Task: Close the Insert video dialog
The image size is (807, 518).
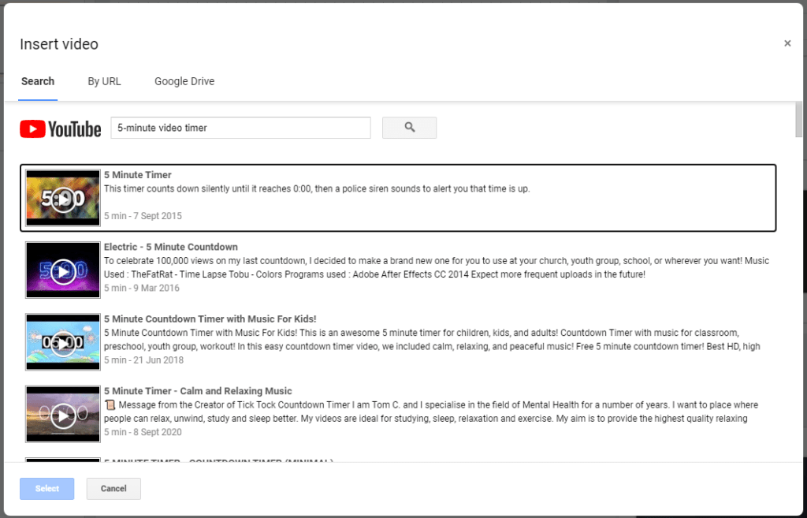Action: pos(787,44)
